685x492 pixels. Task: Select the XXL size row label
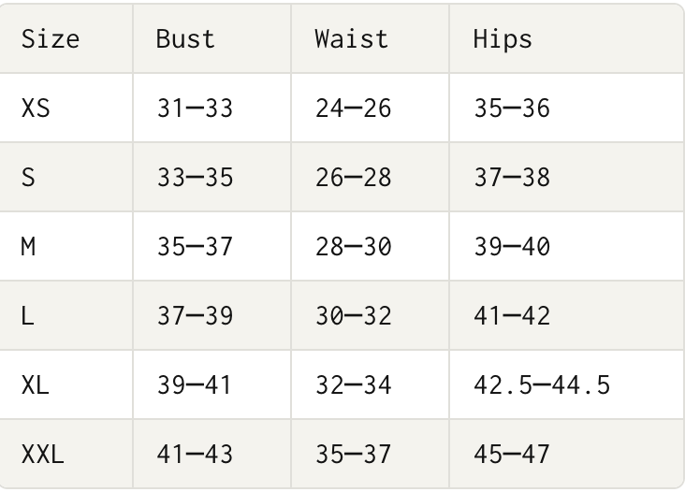pos(42,455)
